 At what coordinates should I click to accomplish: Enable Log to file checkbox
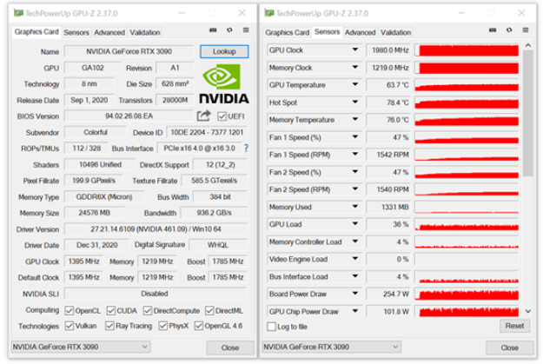pos(272,327)
